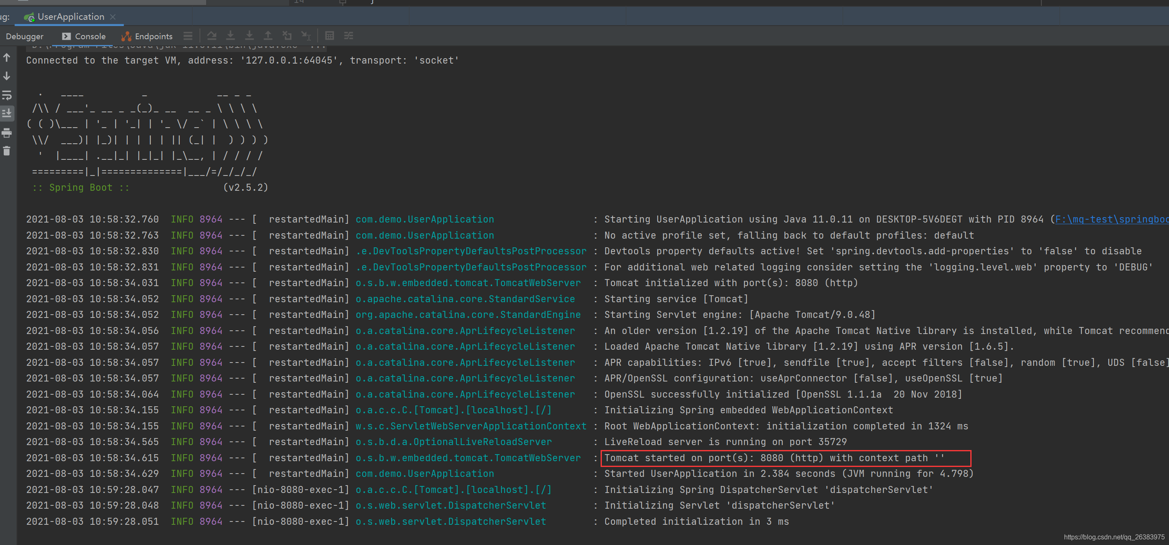
Task: Click the down arrow in console gutter
Action: (x=7, y=76)
